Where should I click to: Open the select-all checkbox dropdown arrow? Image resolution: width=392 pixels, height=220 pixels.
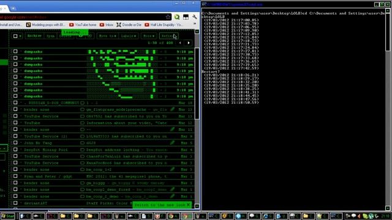[20, 36]
